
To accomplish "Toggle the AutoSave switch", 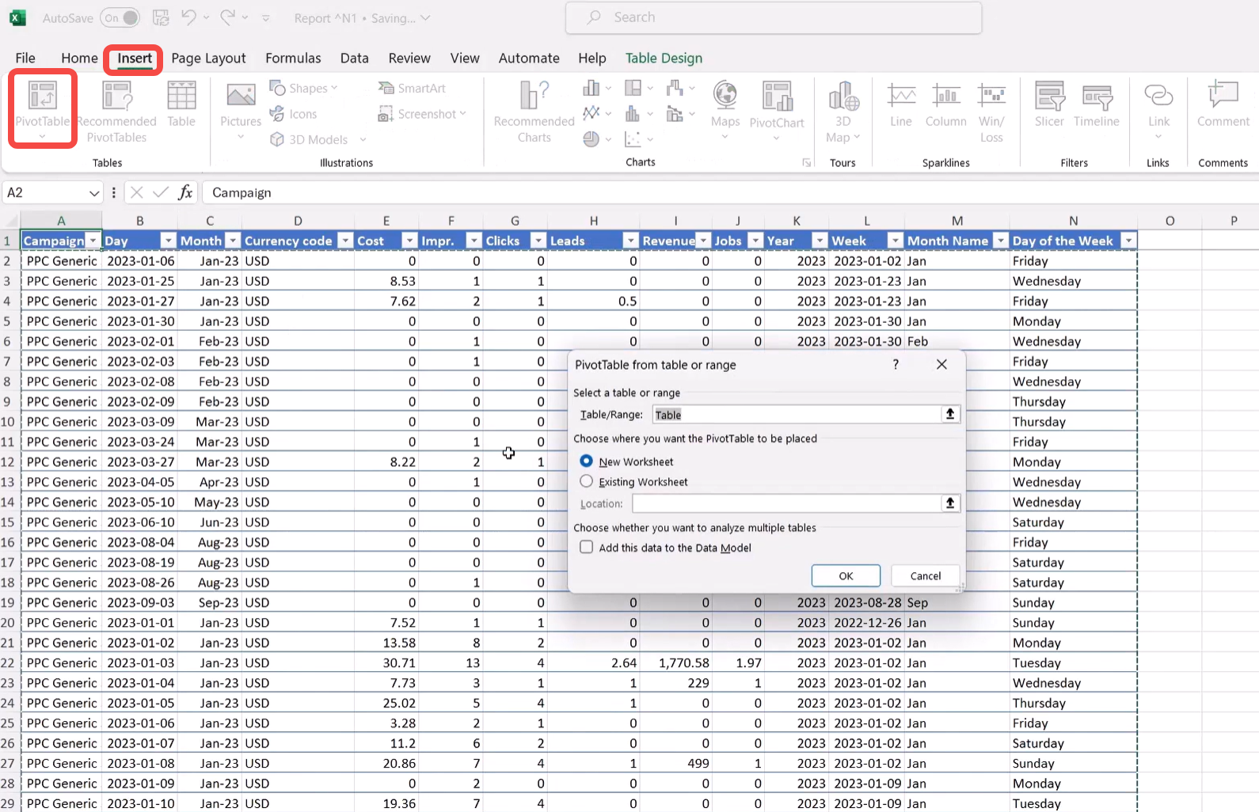I will click(x=120, y=17).
